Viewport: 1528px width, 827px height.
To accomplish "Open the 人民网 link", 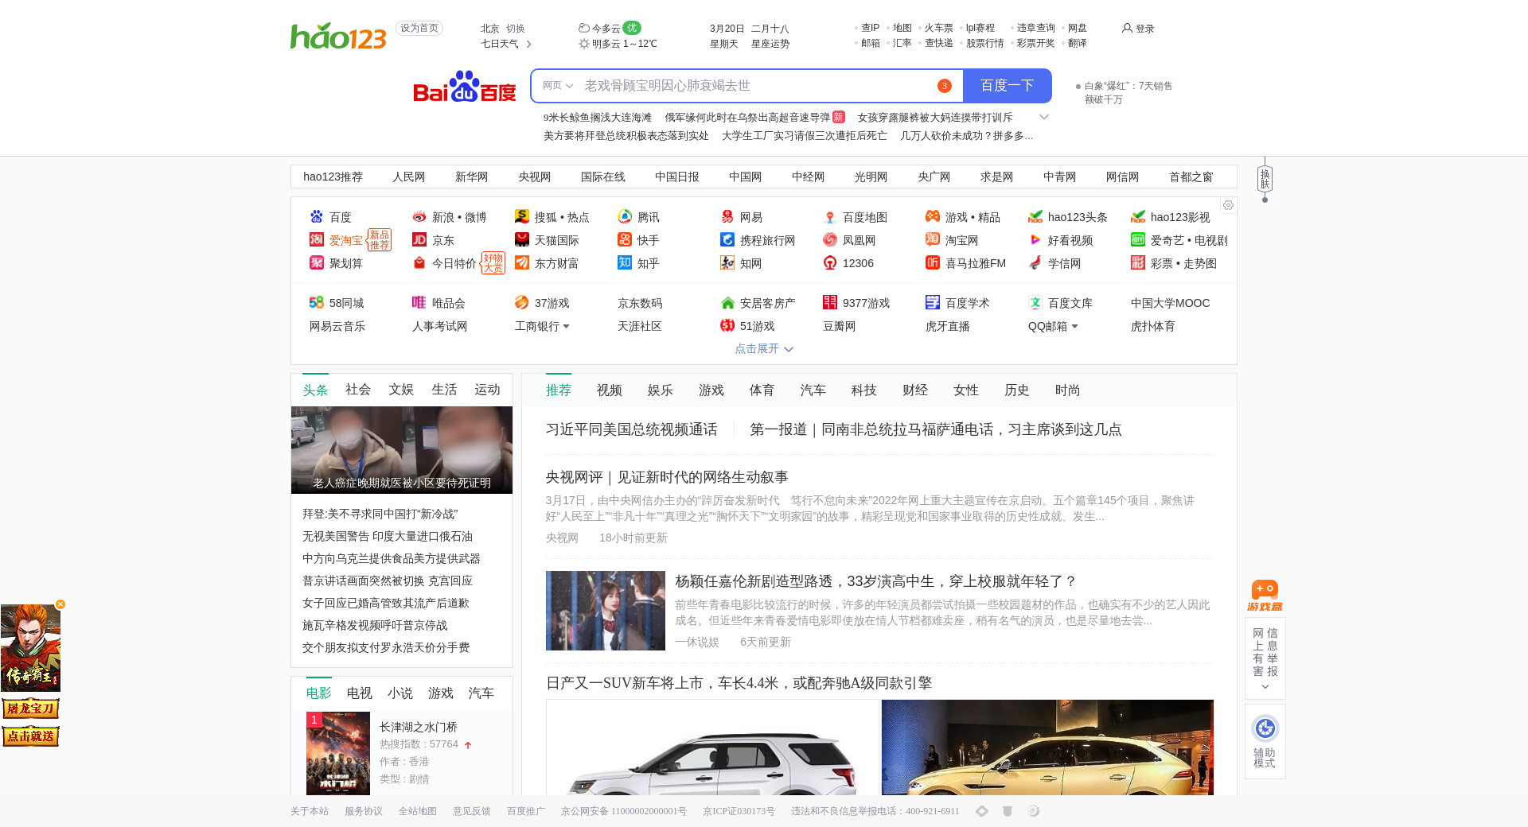I will pyautogui.click(x=408, y=177).
